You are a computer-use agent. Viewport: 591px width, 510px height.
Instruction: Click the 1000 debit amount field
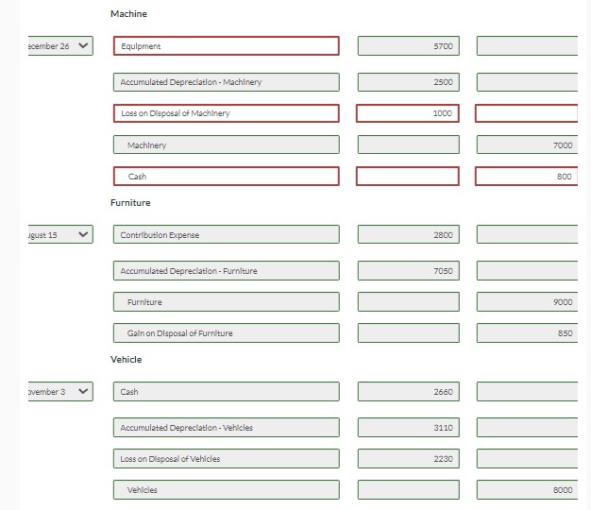(x=408, y=113)
